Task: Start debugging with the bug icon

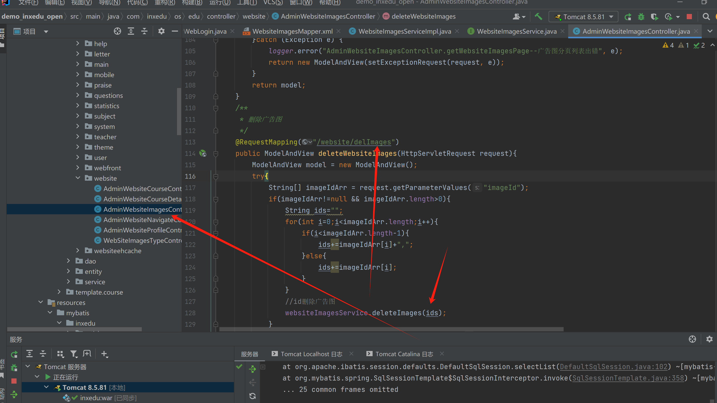Action: 641,17
